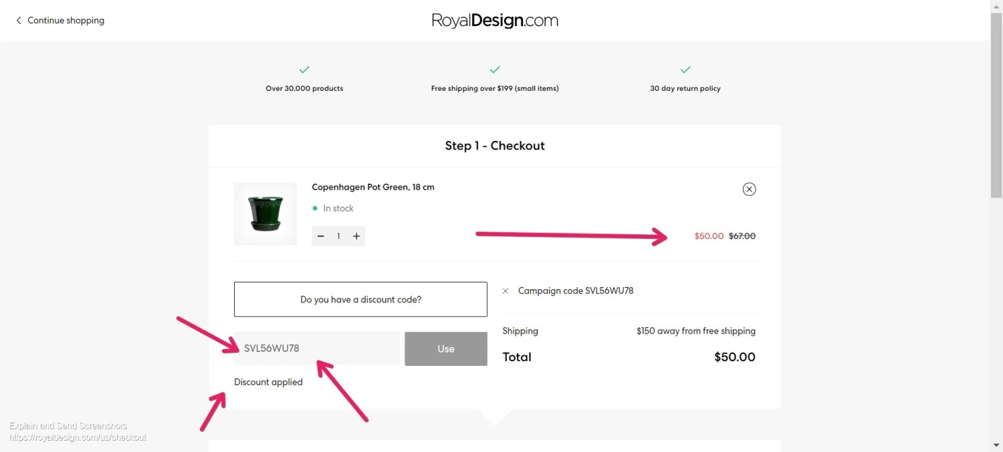This screenshot has width=1003, height=452.
Task: Click the Continue shopping link
Action: 66,21
